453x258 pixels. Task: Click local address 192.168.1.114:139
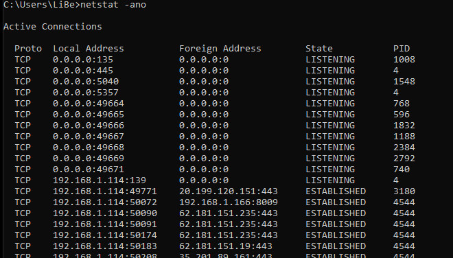[100, 180]
